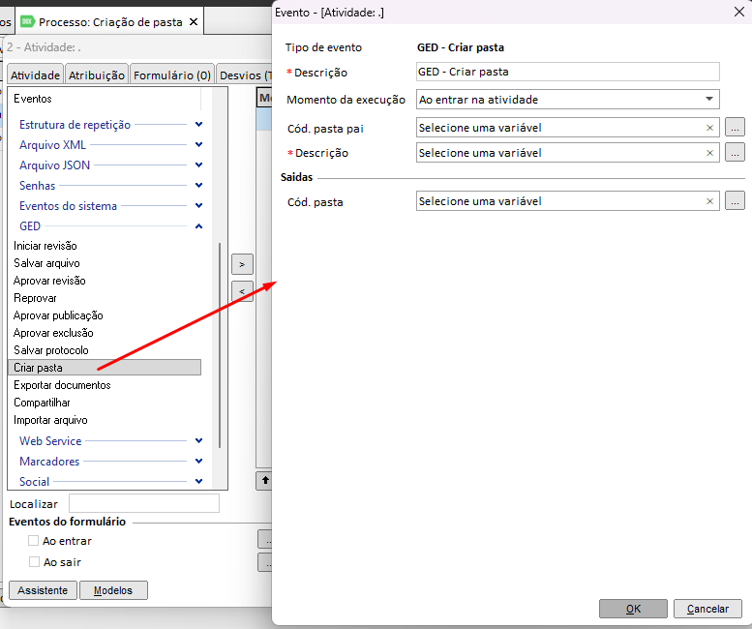
Task: Click the Cancelar button
Action: coord(707,609)
